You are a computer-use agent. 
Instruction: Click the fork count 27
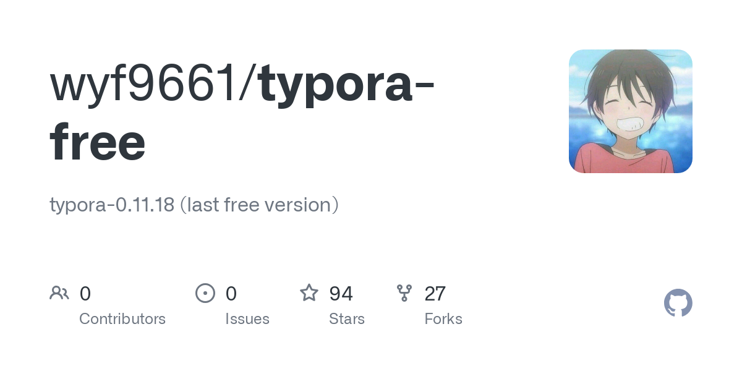(x=435, y=294)
